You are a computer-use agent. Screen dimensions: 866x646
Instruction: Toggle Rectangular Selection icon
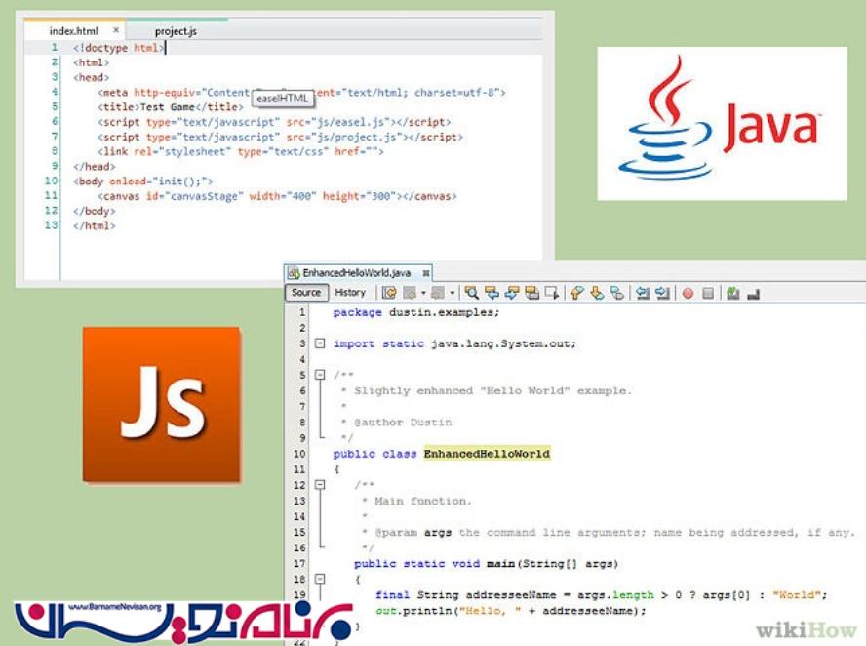tap(552, 293)
